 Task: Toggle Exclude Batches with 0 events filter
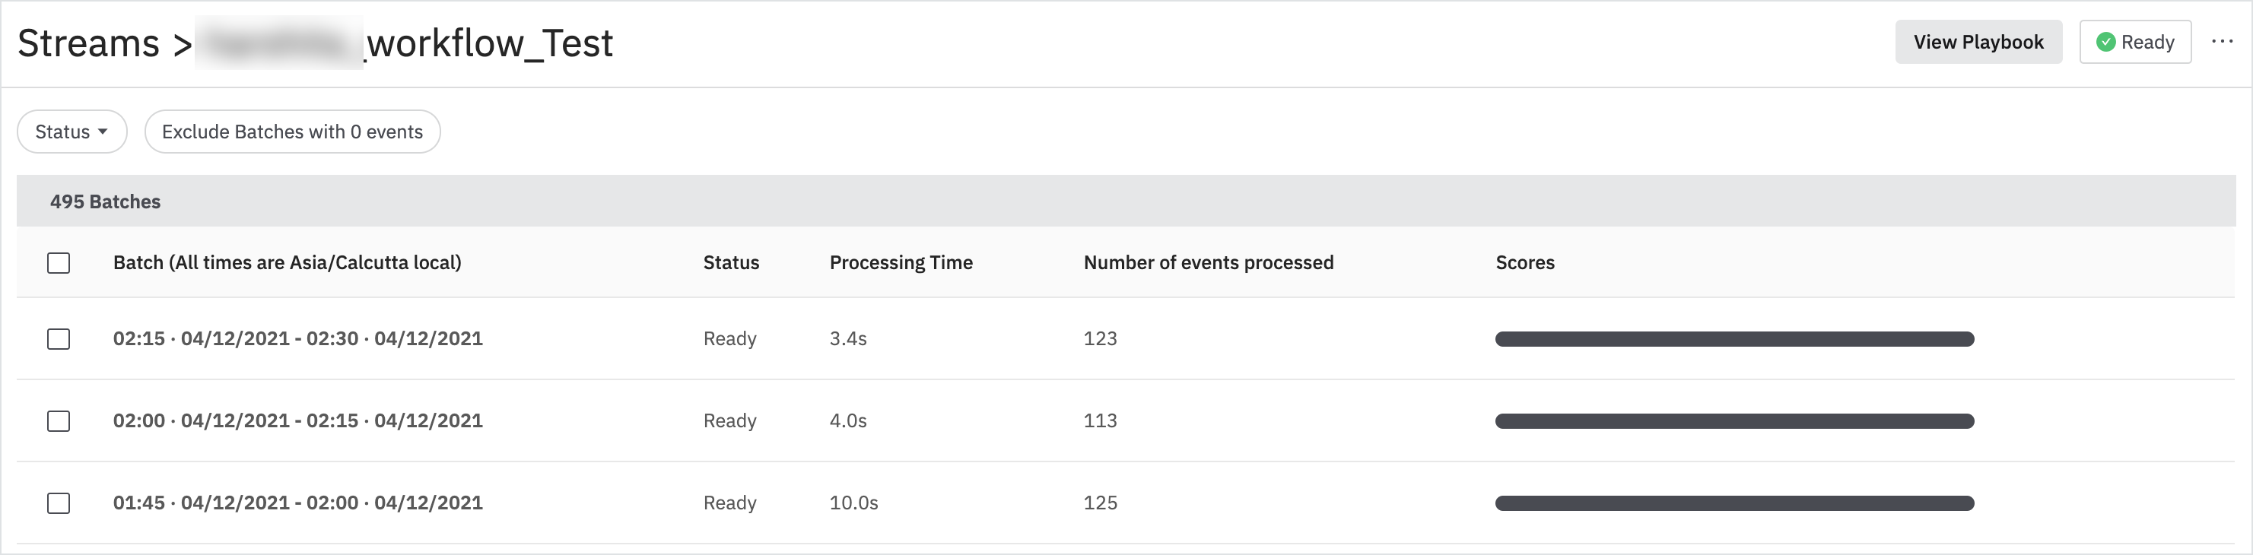pos(292,132)
